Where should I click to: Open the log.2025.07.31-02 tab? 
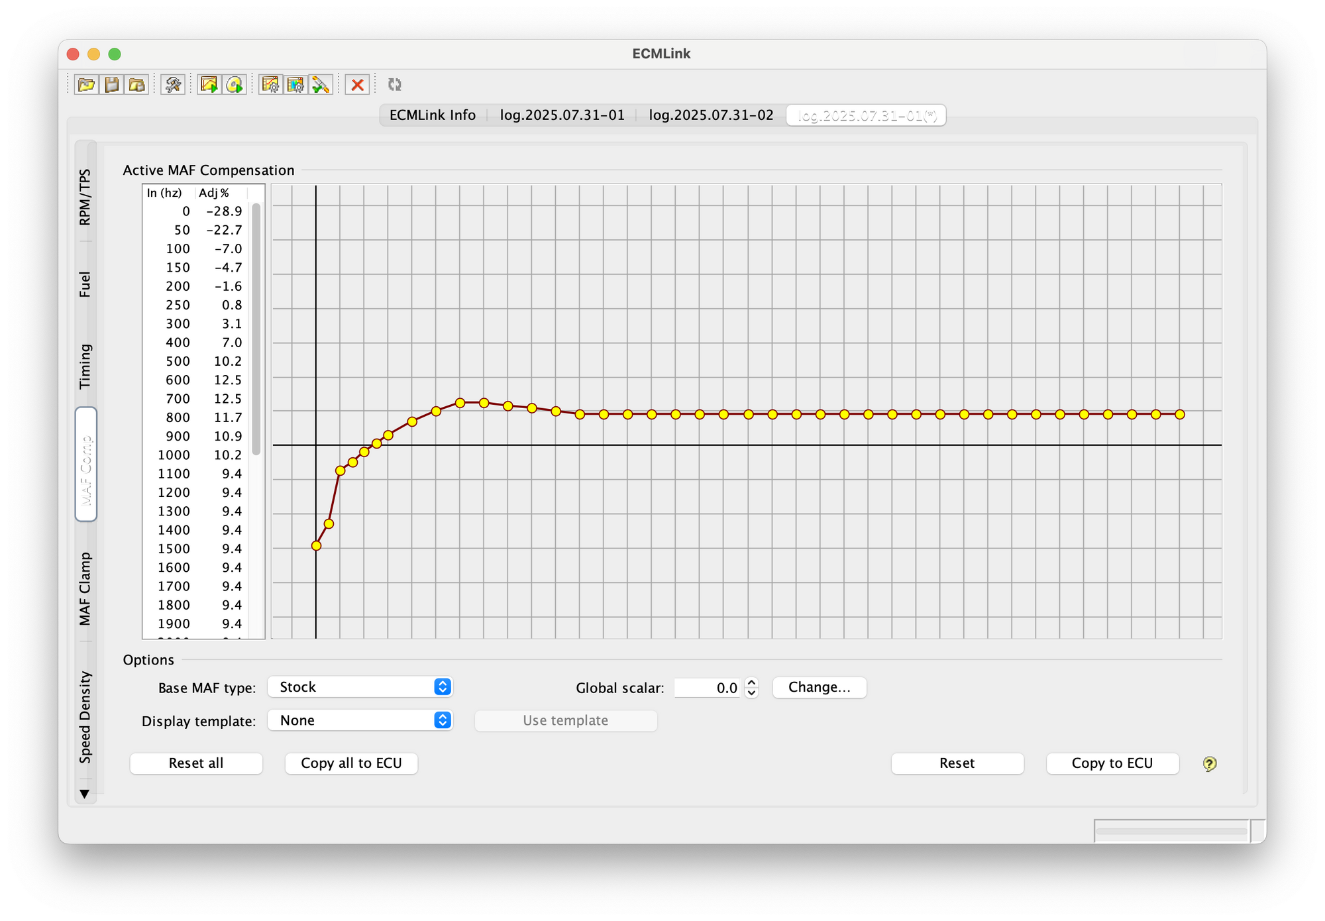(711, 115)
